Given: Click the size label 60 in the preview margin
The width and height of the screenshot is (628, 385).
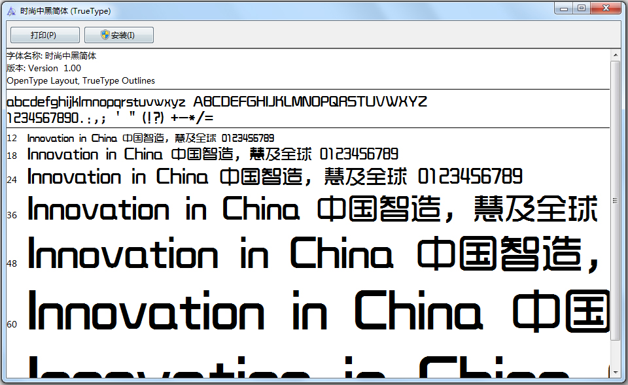Looking at the screenshot, I should [11, 324].
